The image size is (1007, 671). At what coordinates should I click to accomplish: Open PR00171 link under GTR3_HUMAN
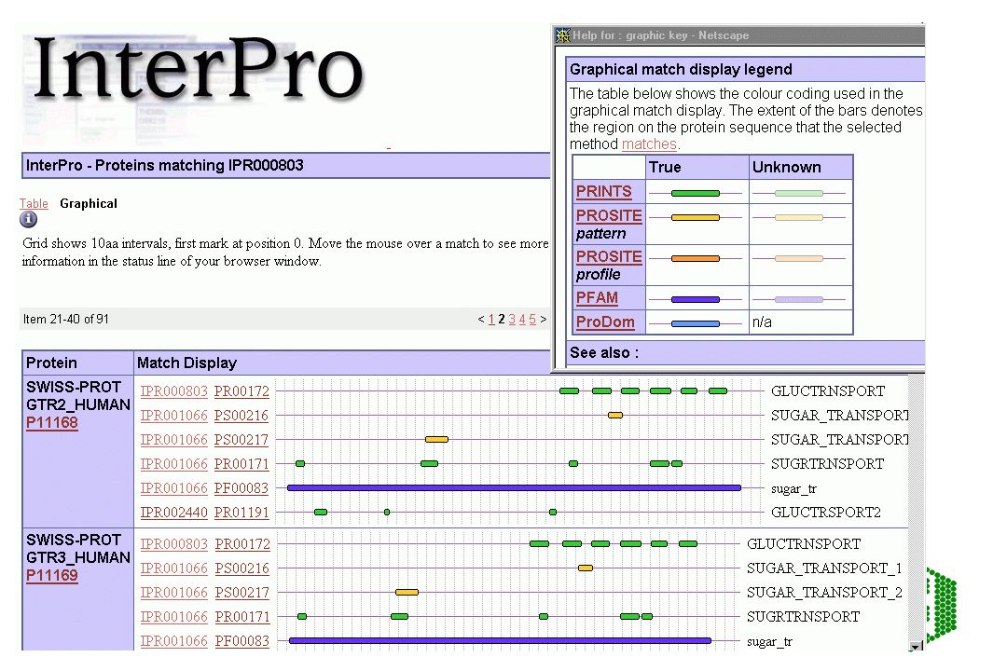242,616
